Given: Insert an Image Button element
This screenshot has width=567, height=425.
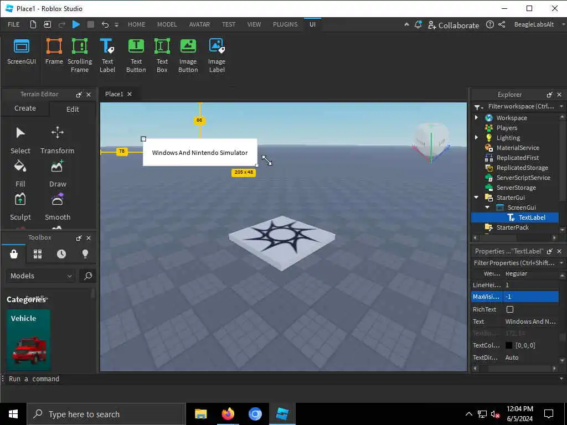Looking at the screenshot, I should [188, 56].
